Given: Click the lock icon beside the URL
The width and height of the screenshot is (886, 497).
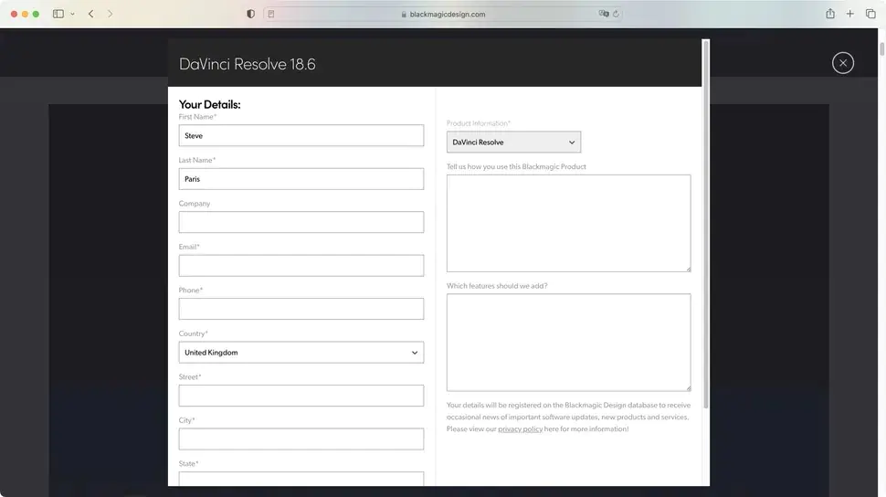Looking at the screenshot, I should [x=404, y=14].
